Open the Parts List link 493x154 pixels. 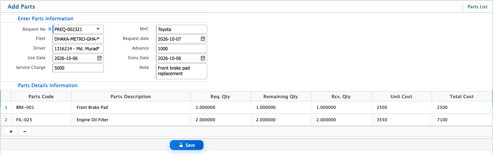click(x=477, y=7)
